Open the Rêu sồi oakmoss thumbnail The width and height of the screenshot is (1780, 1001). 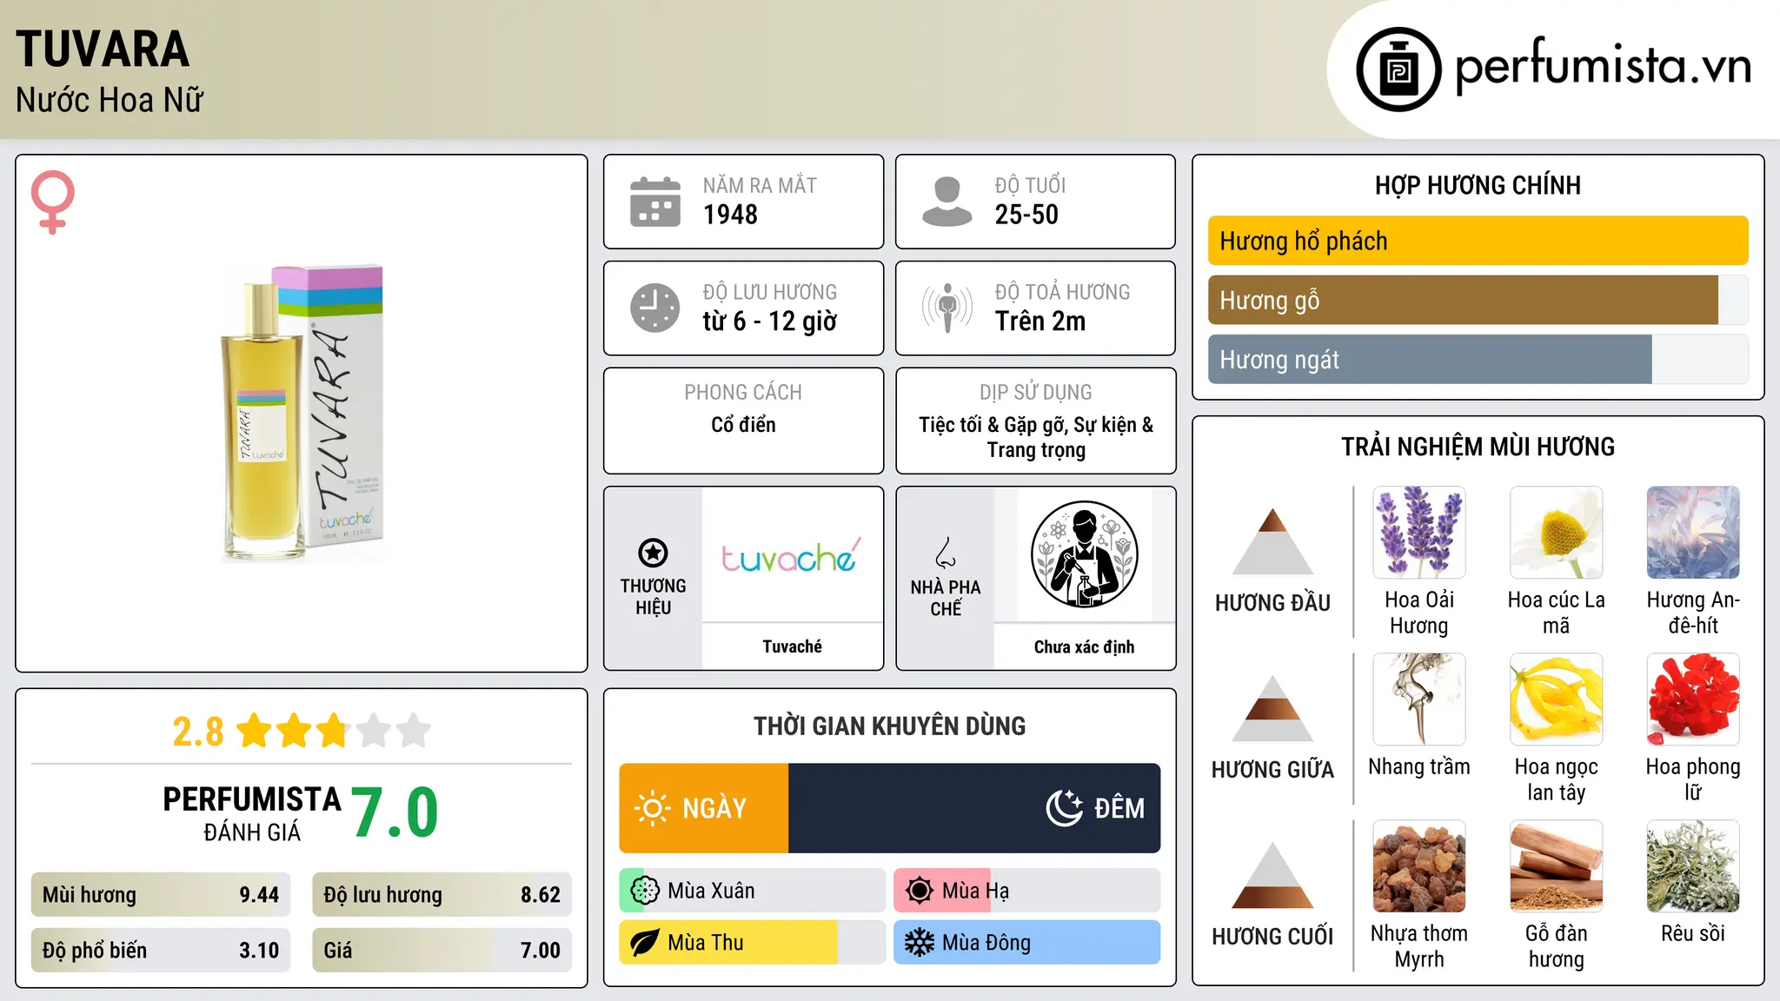tap(1693, 866)
